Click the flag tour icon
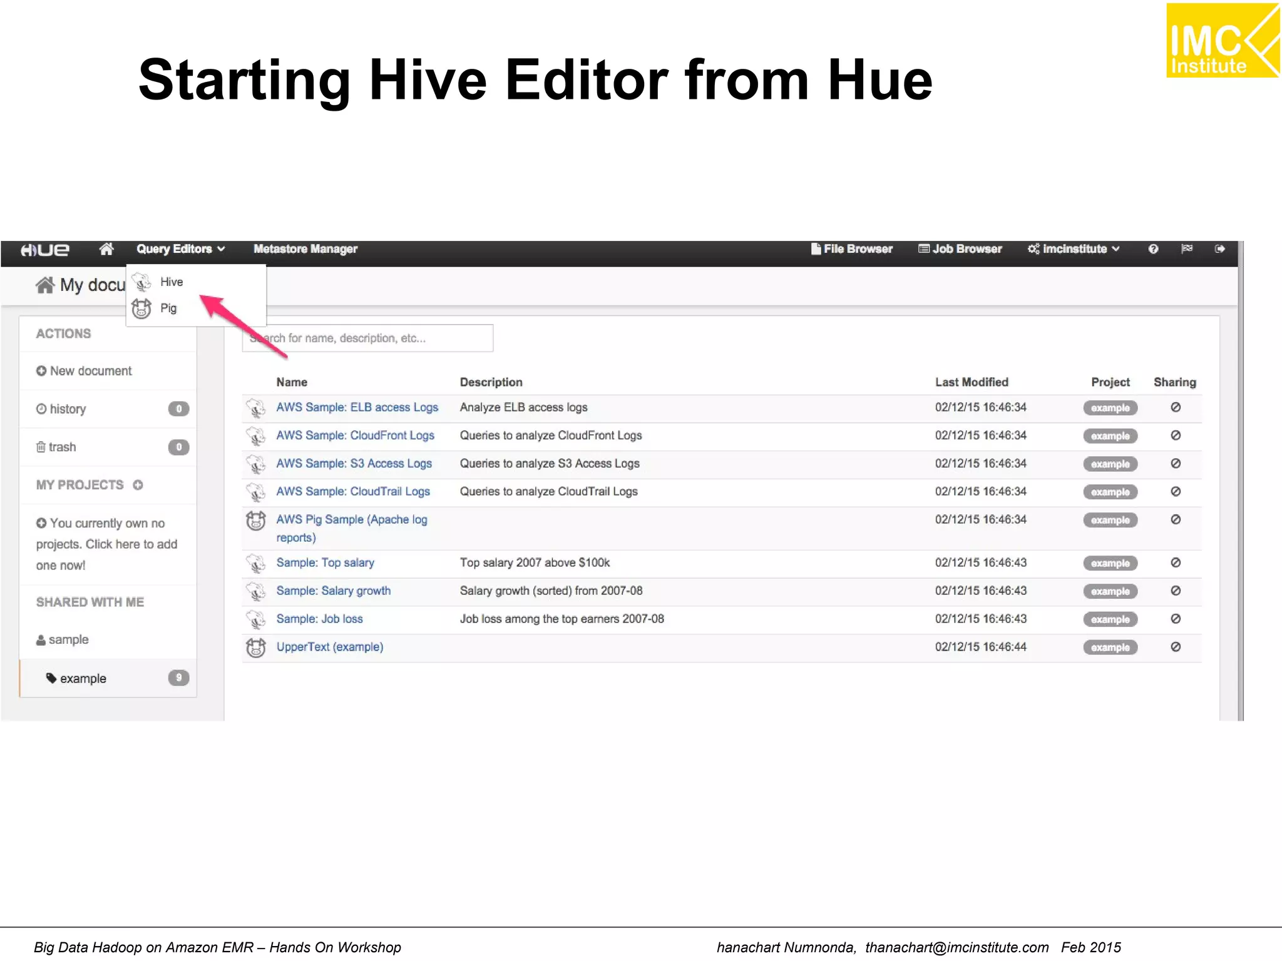 point(1186,249)
